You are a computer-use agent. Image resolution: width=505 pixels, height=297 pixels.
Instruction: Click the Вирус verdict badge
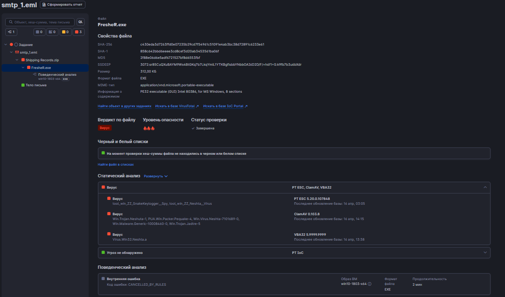(x=105, y=128)
